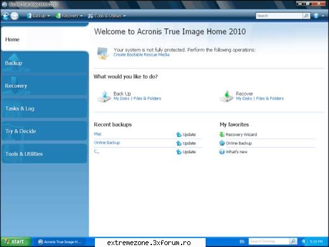329x247 pixels.
Task: Open Create Bootable Rescue Media link
Action: (x=142, y=54)
